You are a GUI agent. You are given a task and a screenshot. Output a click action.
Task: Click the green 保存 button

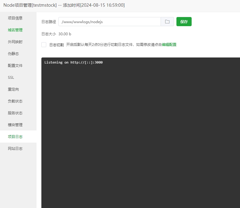tap(184, 22)
